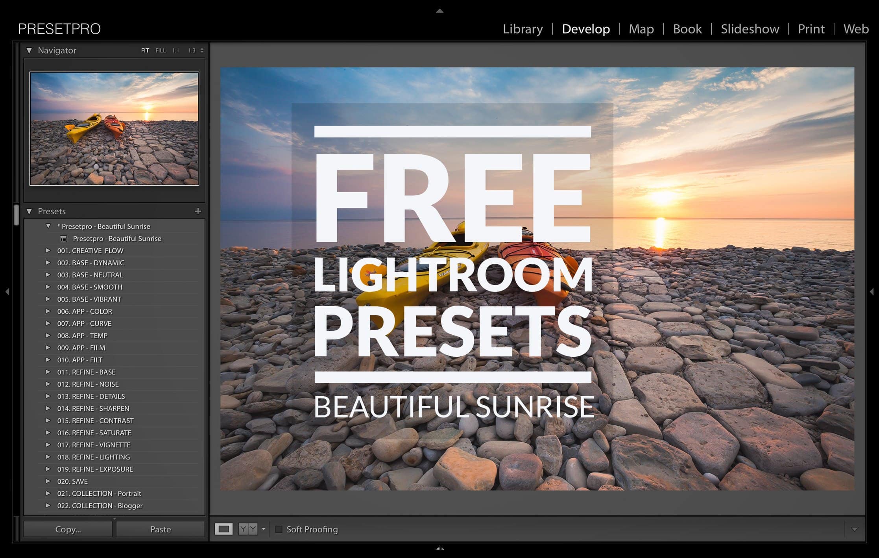This screenshot has width=879, height=558.
Task: Collapse the Presets panel disclosure triangle
Action: pos(29,211)
